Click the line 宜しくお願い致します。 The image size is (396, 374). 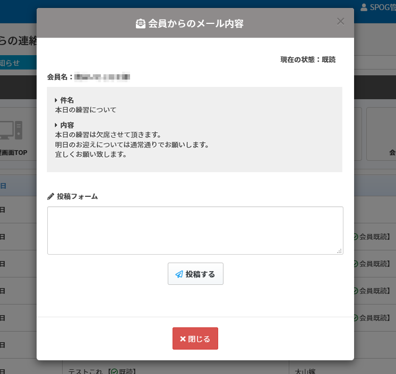pyautogui.click(x=91, y=154)
